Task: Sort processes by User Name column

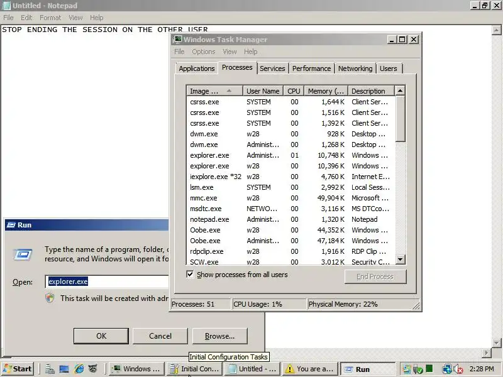Action: pos(263,91)
